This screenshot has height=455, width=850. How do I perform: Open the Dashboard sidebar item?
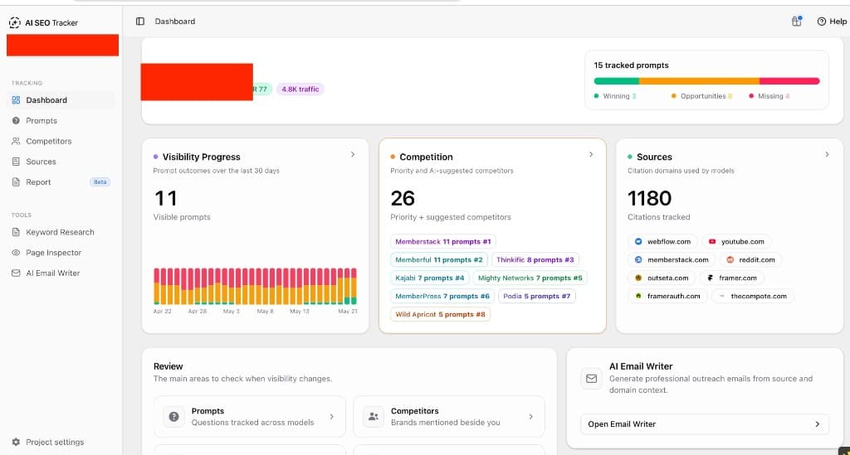coord(61,100)
